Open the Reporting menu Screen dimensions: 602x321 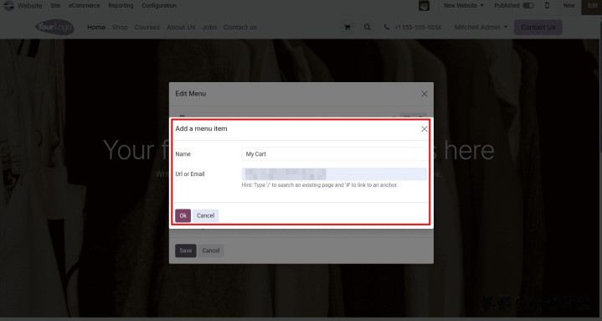coord(121,6)
